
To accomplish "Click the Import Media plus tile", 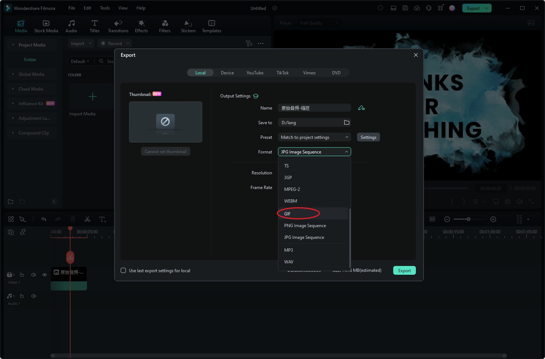I will click(x=93, y=96).
